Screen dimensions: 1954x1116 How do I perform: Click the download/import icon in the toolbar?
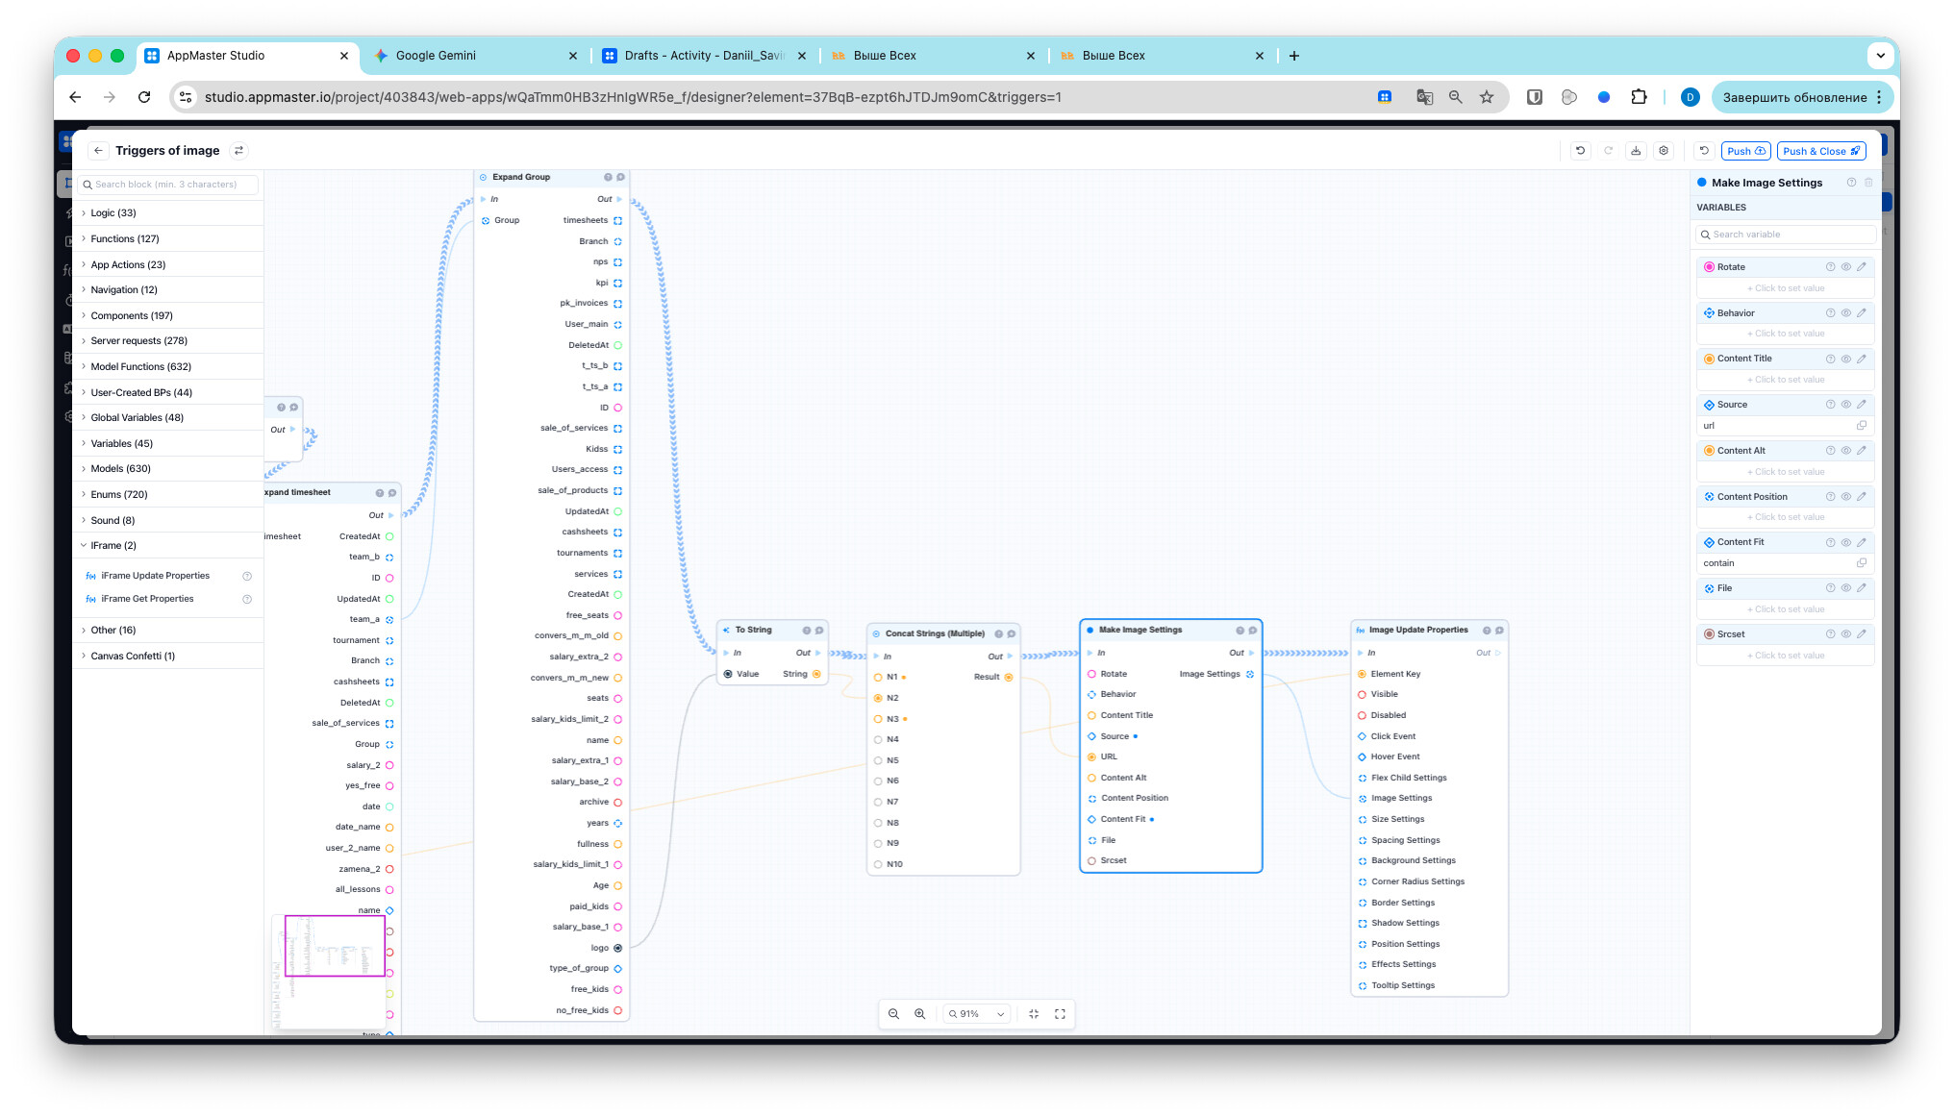point(1636,151)
